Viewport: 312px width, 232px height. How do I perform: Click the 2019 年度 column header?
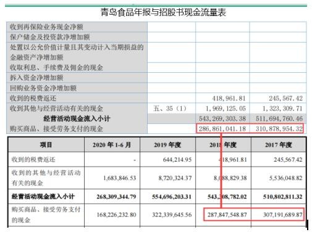(x=167, y=145)
